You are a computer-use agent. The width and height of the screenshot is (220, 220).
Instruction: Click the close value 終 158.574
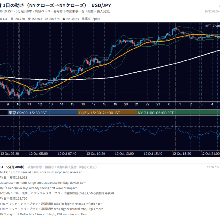tap(52, 19)
